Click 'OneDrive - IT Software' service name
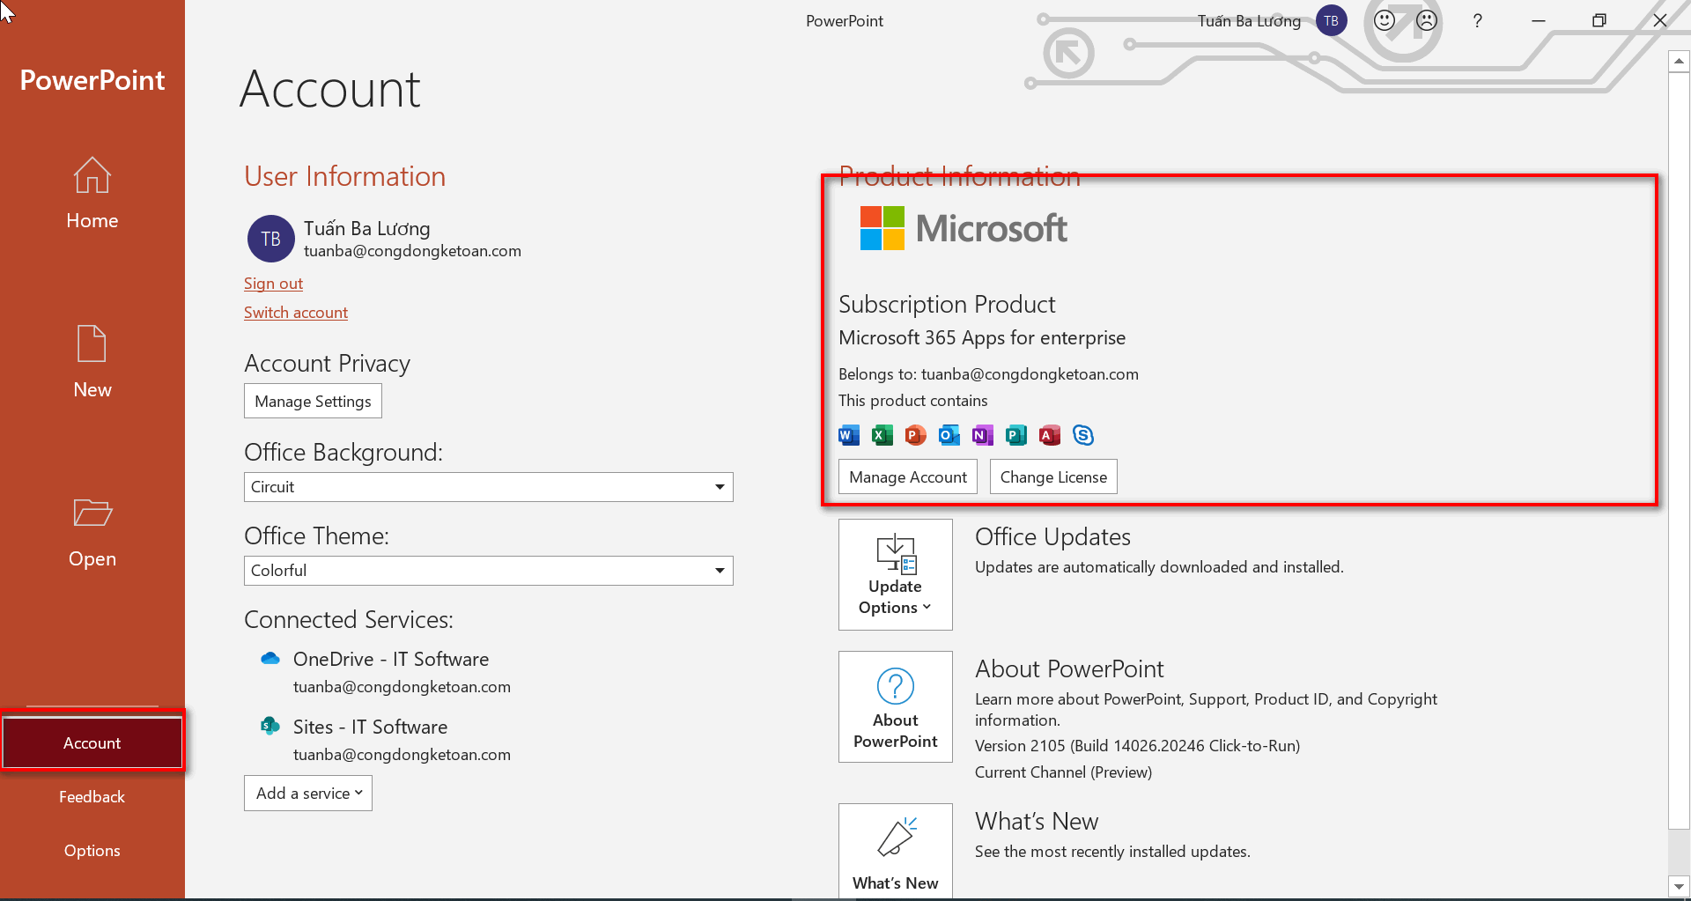The height and width of the screenshot is (901, 1691). point(391,659)
